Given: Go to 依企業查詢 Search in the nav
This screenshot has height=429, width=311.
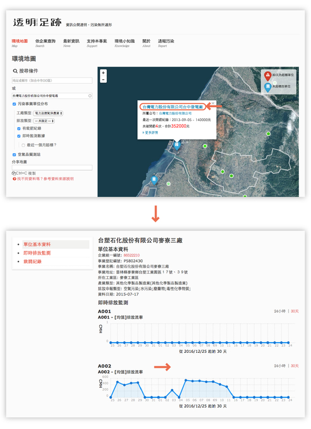Looking at the screenshot, I should tap(45, 43).
